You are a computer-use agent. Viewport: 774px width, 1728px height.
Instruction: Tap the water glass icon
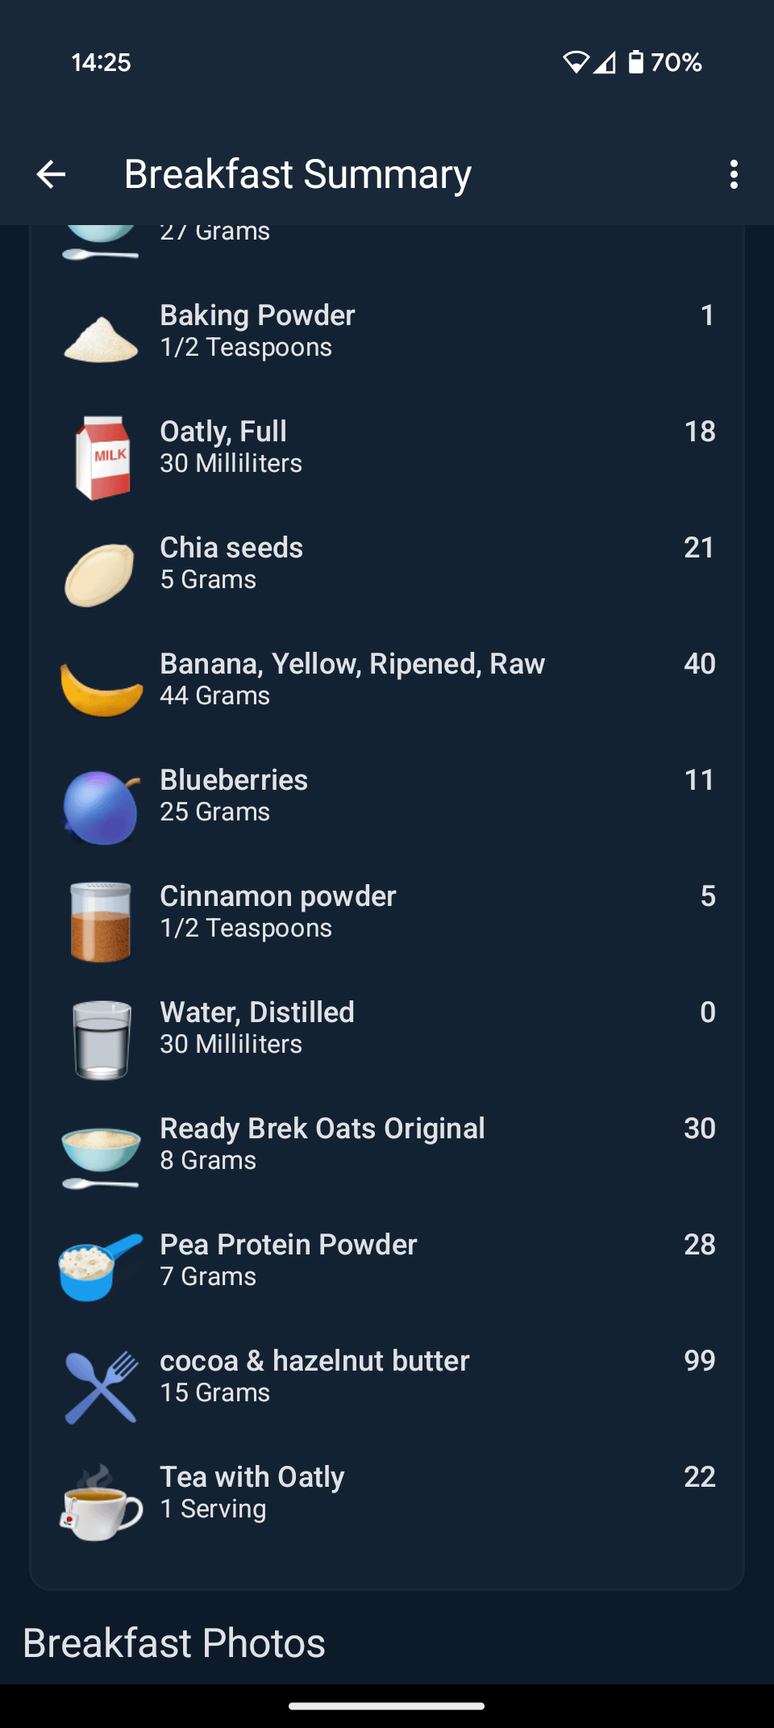[x=102, y=1039]
